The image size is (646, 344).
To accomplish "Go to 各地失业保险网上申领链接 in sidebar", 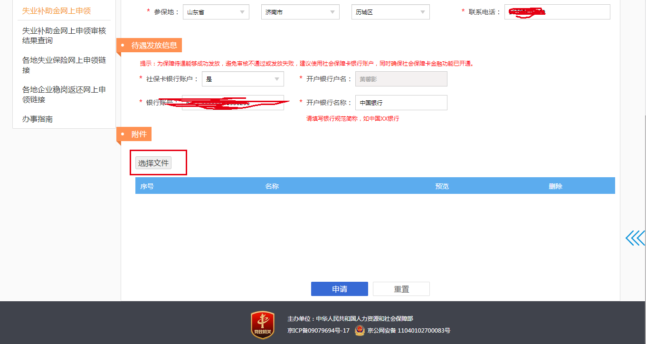I will 64,65.
